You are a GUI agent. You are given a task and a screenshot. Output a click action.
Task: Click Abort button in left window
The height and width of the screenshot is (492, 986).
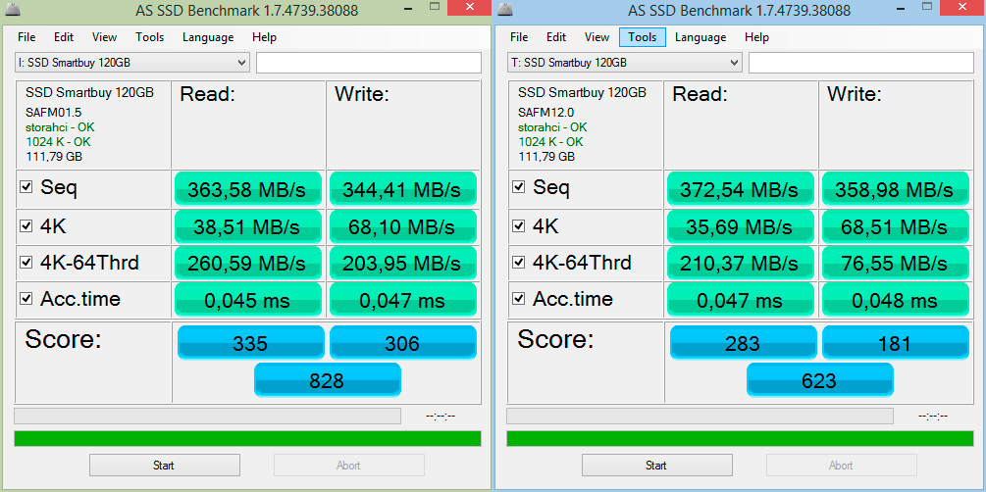pyautogui.click(x=348, y=465)
